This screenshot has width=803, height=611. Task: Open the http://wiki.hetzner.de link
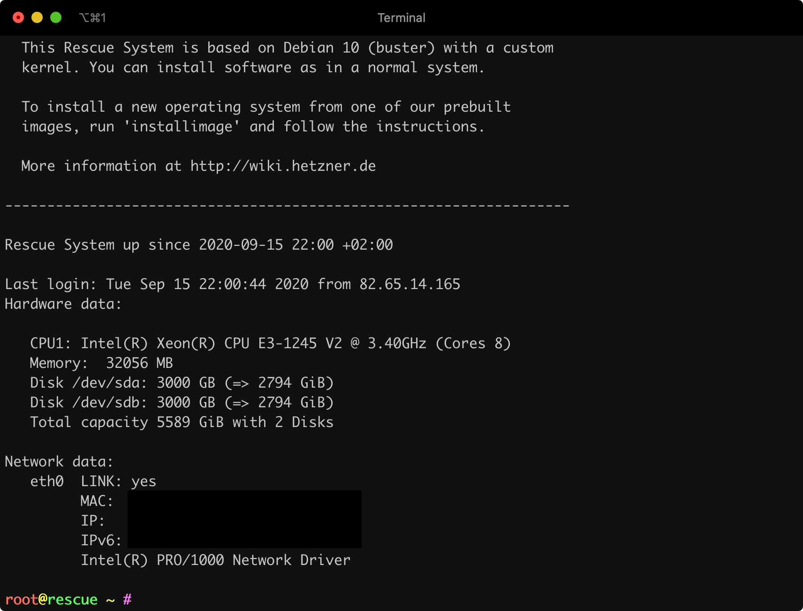(283, 166)
